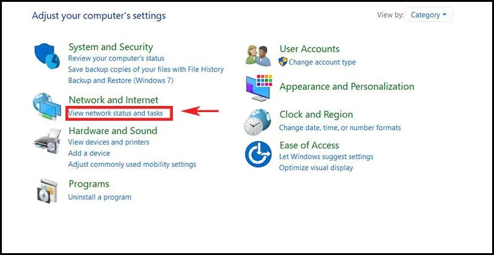This screenshot has height=255, width=494.
Task: Click Change date, time, or number formats
Action: pos(340,127)
